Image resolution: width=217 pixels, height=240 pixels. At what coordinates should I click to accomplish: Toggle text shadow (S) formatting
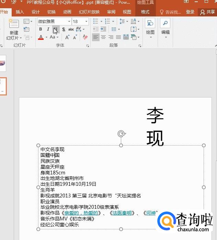(x=64, y=30)
